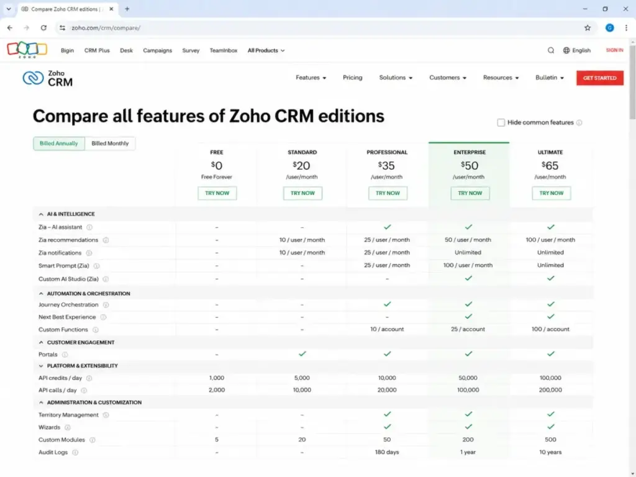Open the Customers dropdown menu
The image size is (636, 477).
click(448, 78)
